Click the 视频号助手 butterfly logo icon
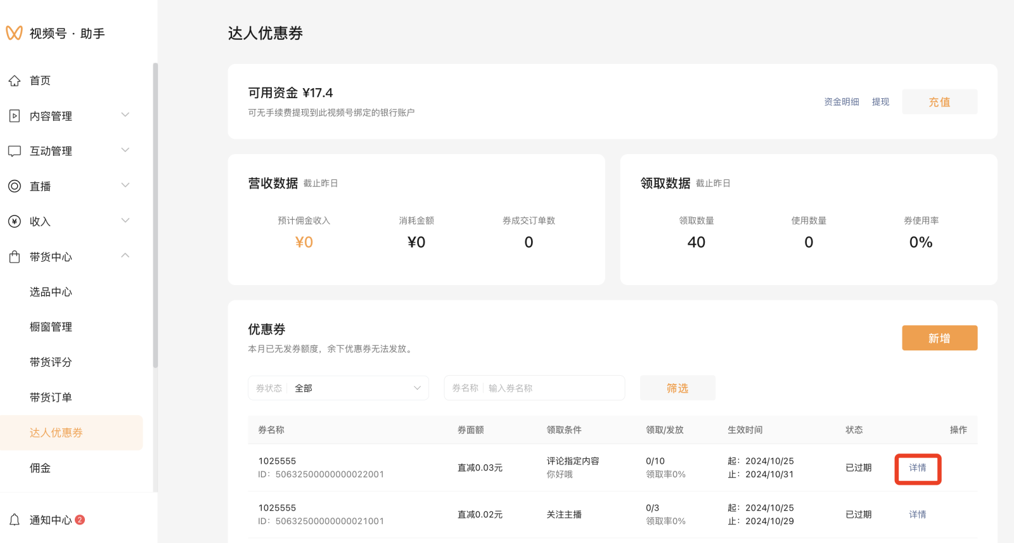This screenshot has height=543, width=1014. tap(14, 33)
